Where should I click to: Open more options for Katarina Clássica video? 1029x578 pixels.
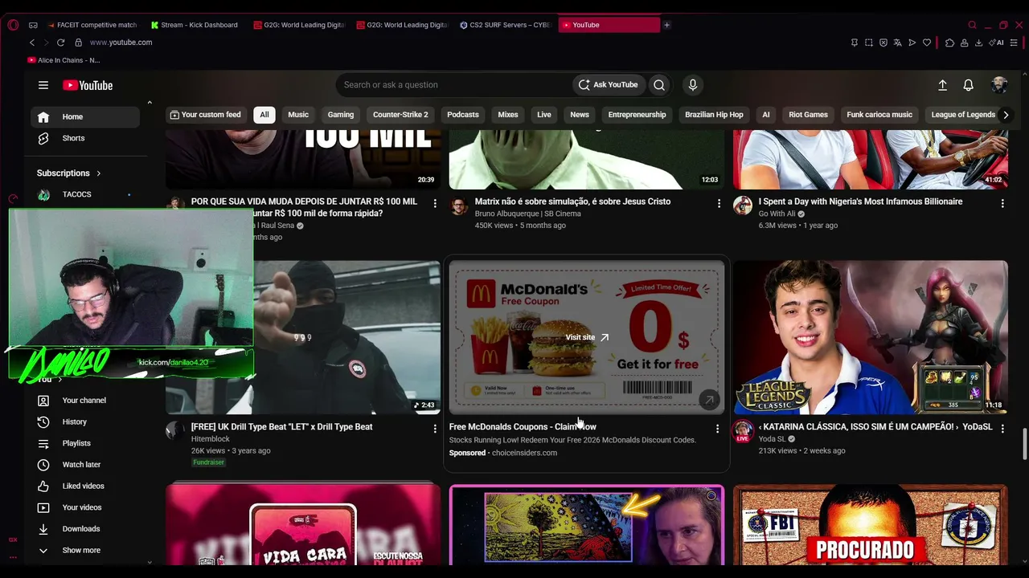[x=1002, y=429]
